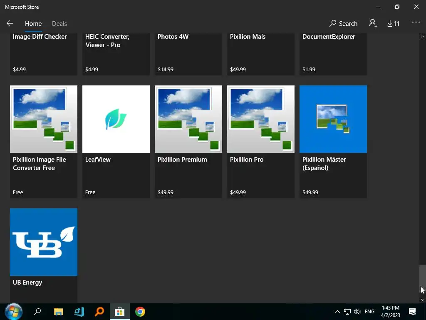The height and width of the screenshot is (320, 426).
Task: Go back with the back arrow
Action: point(10,23)
